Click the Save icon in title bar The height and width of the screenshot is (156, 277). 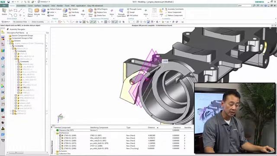[x=8, y=2]
